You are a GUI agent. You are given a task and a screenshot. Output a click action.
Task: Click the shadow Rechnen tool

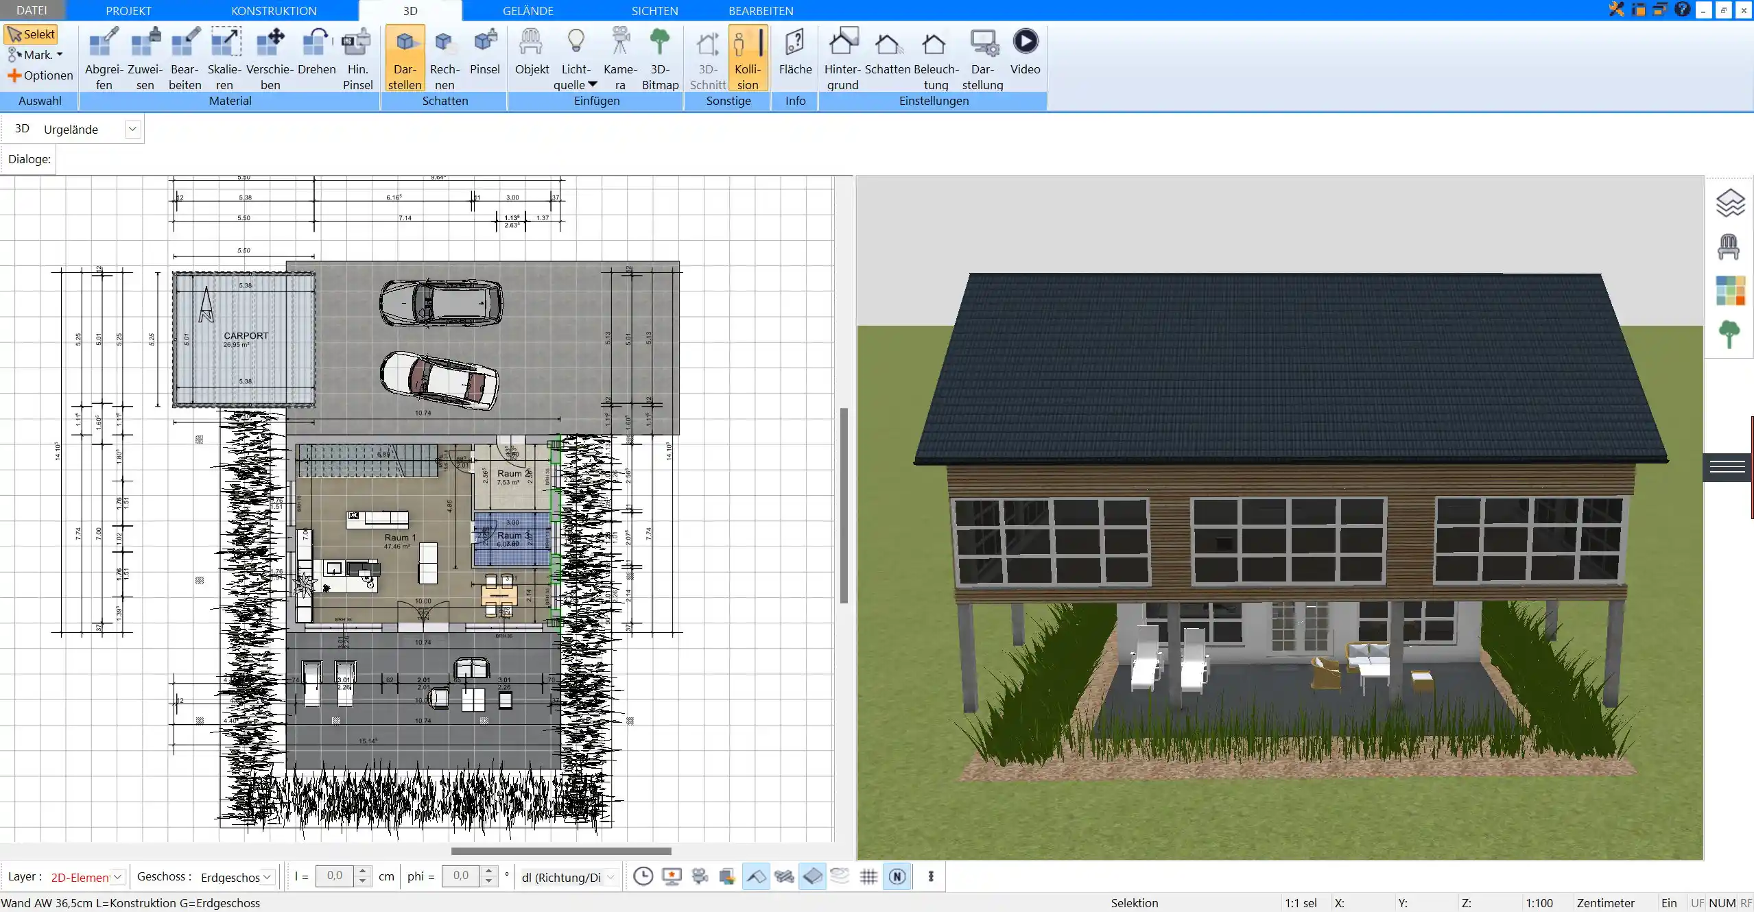(x=445, y=58)
